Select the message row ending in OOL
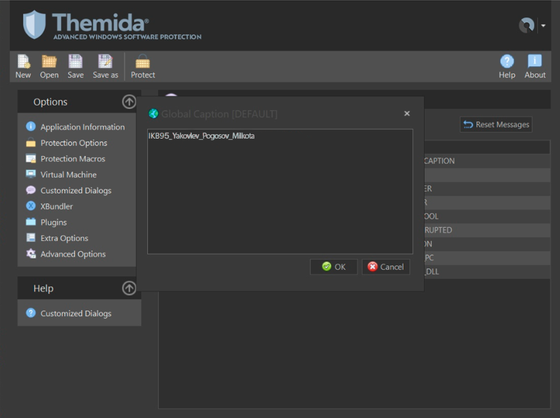 [487, 216]
